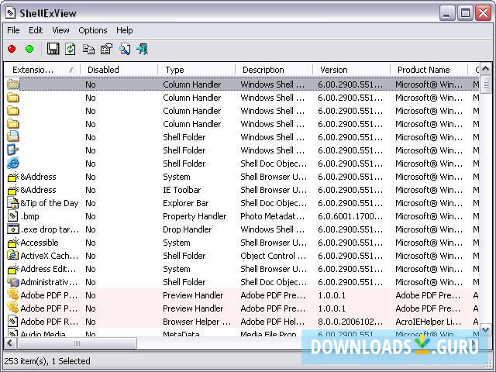Click version 6.0.6001.1700 cell
Image resolution: width=496 pixels, height=372 pixels.
tap(350, 216)
